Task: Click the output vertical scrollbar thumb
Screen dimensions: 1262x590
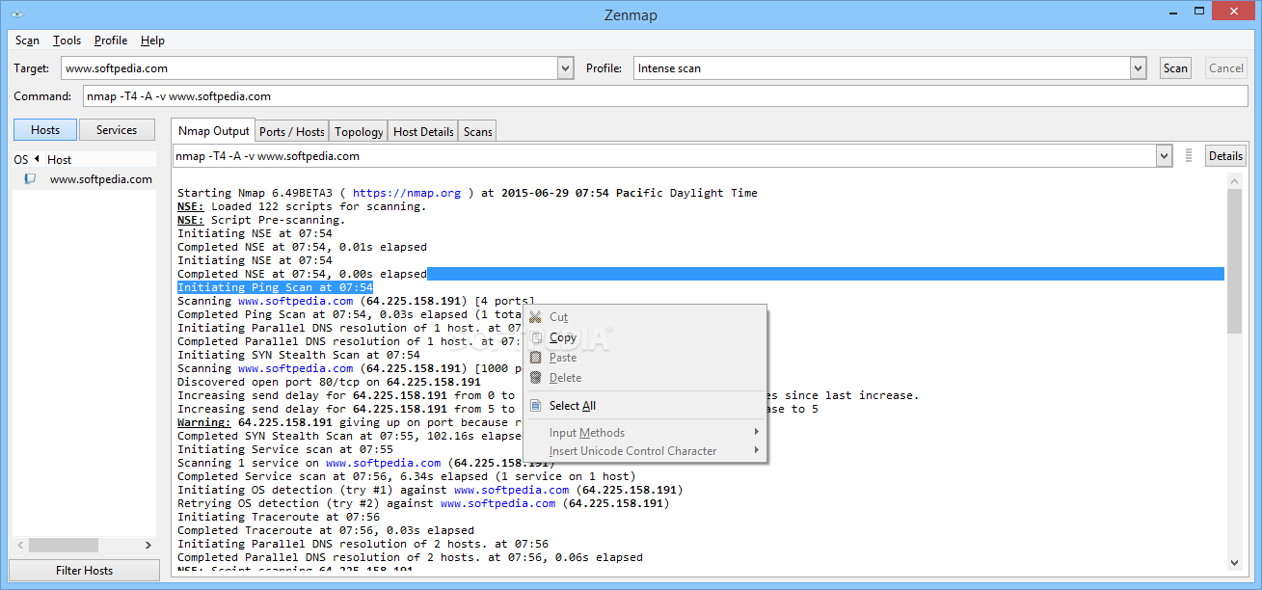Action: pyautogui.click(x=1235, y=260)
